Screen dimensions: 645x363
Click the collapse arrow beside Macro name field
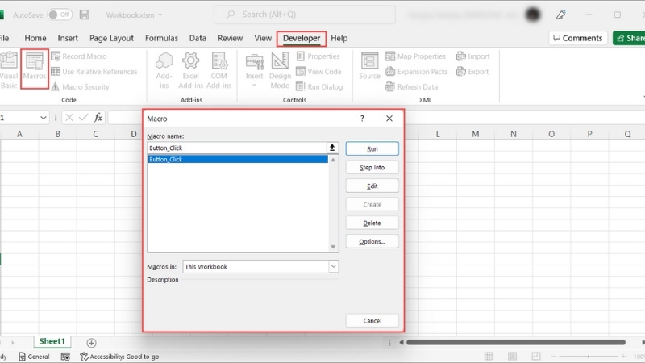coord(331,148)
